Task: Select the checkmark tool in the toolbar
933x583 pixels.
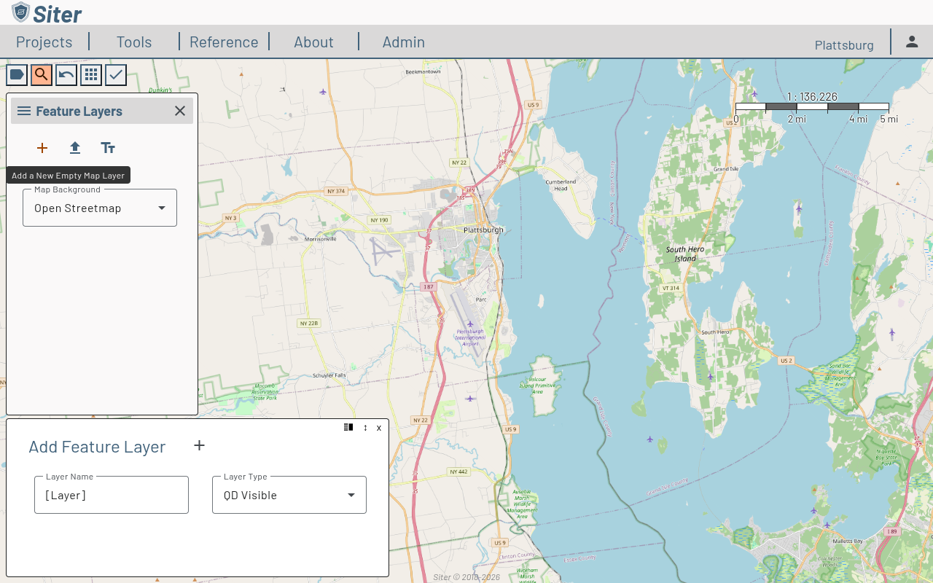Action: pos(115,74)
